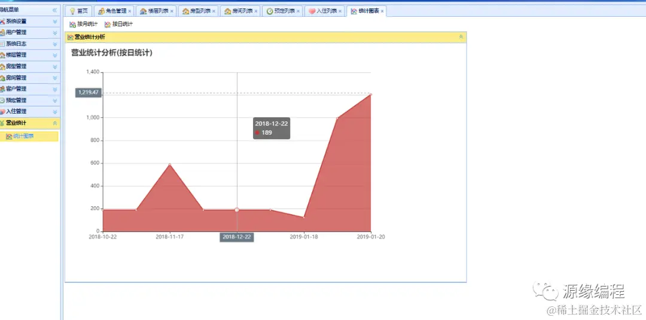This screenshot has height=320, width=646.
Task: Switch to the 房型列表 tab
Action: click(x=198, y=11)
